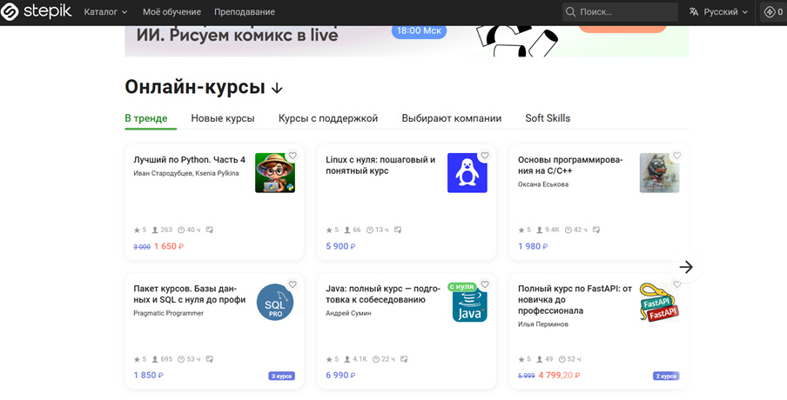Click clock icon showing 42 ч
This screenshot has width=787, height=400.
click(x=568, y=230)
